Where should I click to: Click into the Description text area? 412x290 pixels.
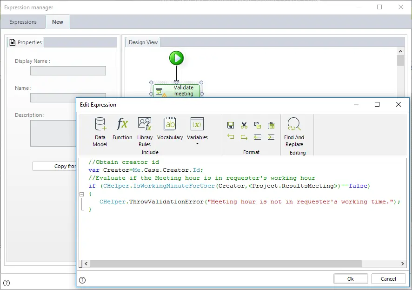pyautogui.click(x=53, y=133)
